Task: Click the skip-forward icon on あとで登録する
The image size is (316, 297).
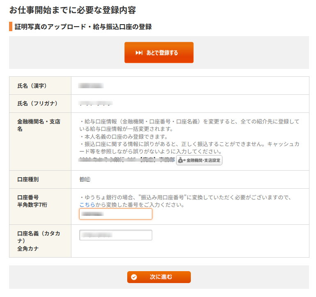Action: pyautogui.click(x=139, y=53)
